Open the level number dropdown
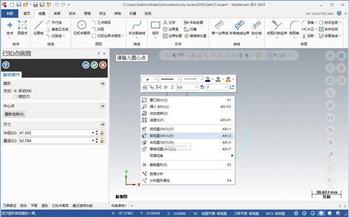The width and height of the screenshot is (349, 217). point(226,87)
